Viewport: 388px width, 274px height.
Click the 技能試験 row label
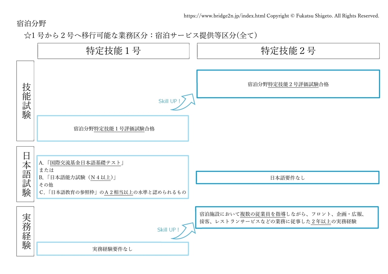point(25,101)
